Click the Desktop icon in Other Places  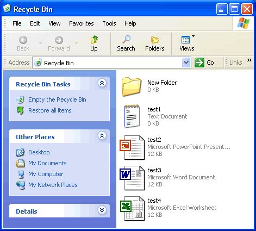(x=20, y=152)
